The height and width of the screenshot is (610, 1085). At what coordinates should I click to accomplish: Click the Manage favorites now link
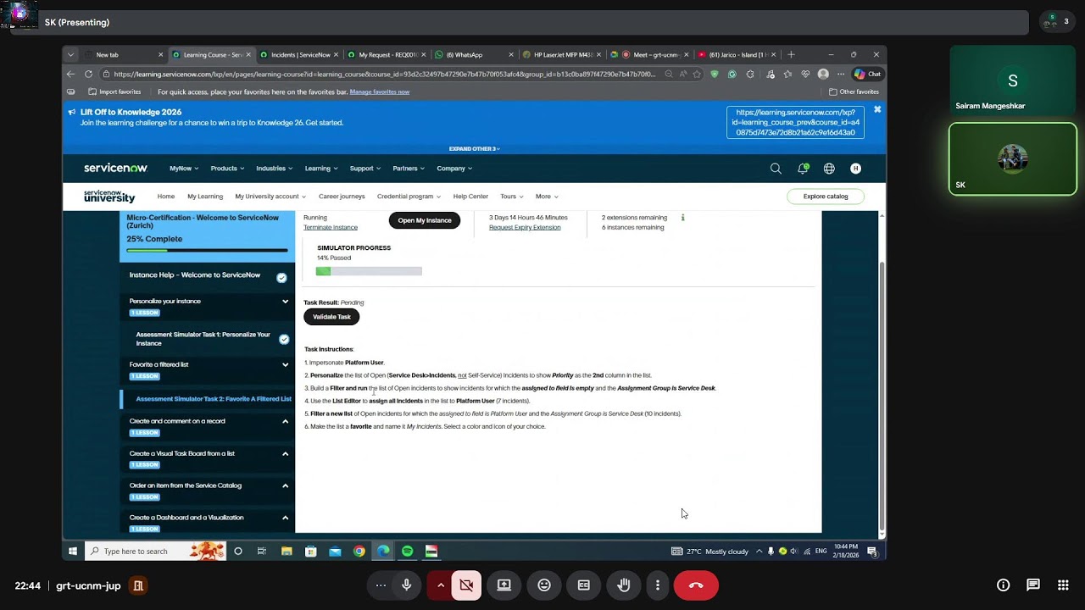380,91
